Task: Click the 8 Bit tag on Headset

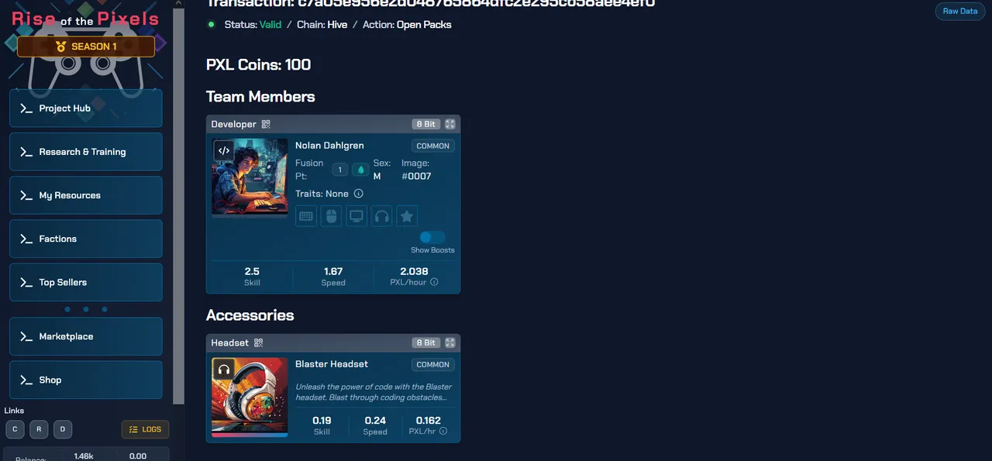Action: point(425,342)
